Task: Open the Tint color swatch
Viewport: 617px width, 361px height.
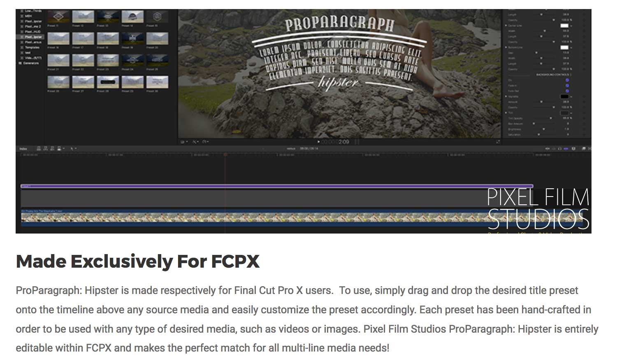Action: tap(564, 113)
